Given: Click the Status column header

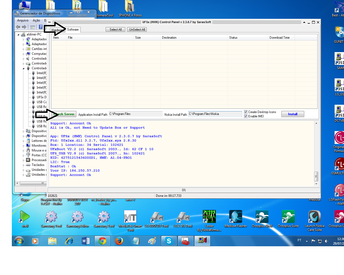Looking at the screenshot, I should pyautogui.click(x=248, y=38).
